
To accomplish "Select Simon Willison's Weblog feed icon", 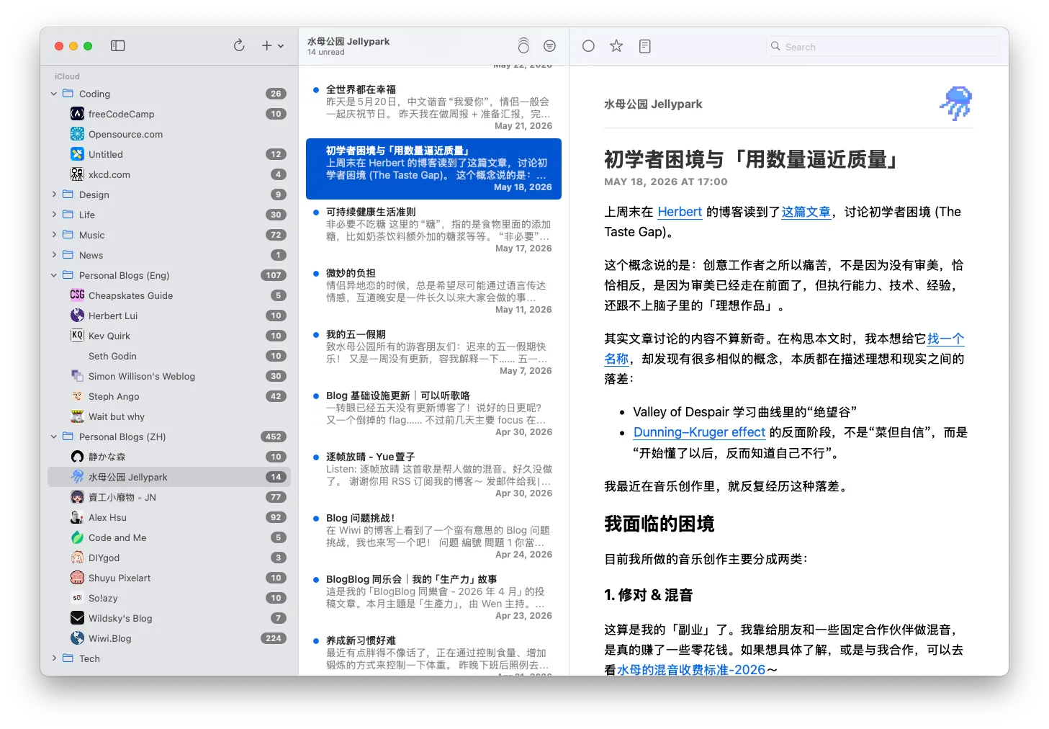I will (77, 376).
